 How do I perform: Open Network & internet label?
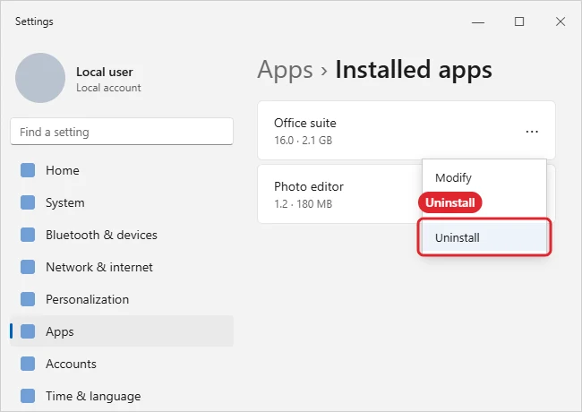tap(99, 267)
